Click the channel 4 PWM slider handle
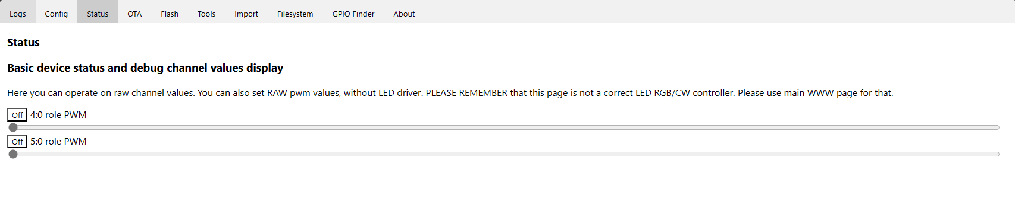 (x=13, y=127)
